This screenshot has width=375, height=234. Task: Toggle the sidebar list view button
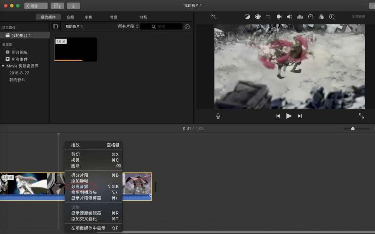click(55, 26)
